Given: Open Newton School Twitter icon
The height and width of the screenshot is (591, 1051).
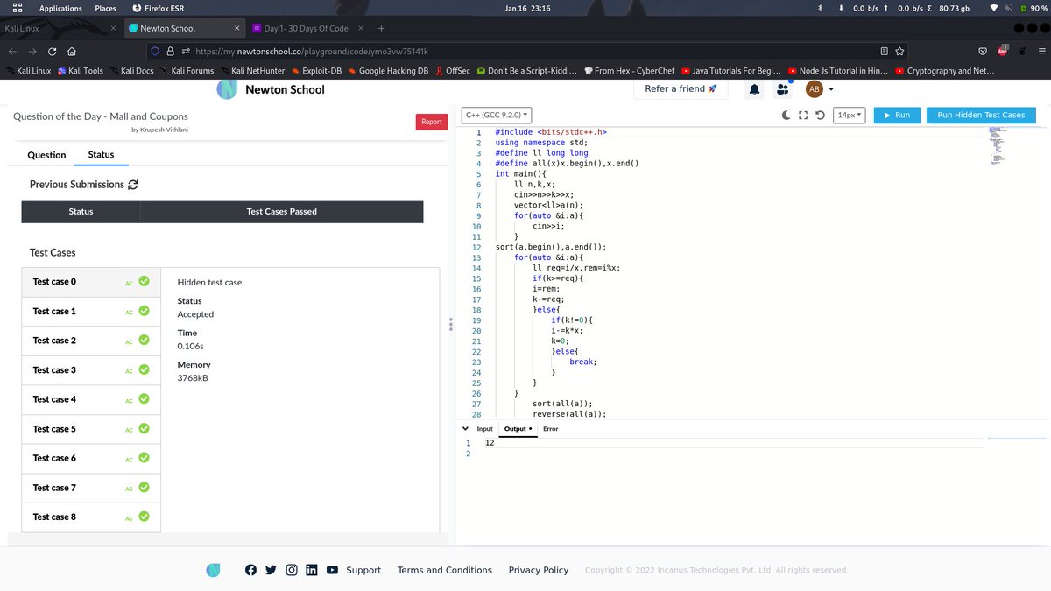Looking at the screenshot, I should (x=271, y=570).
